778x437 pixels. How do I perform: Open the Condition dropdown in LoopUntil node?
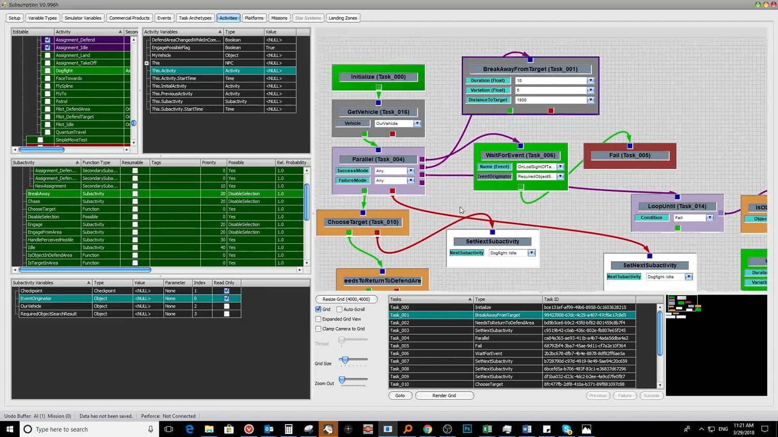point(709,218)
